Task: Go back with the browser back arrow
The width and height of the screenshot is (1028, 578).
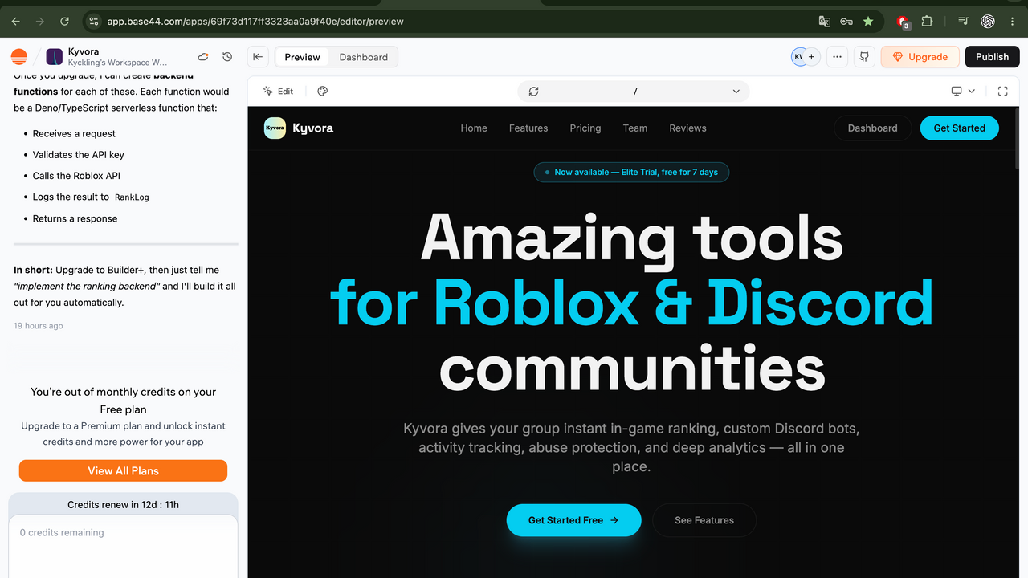Action: click(15, 22)
